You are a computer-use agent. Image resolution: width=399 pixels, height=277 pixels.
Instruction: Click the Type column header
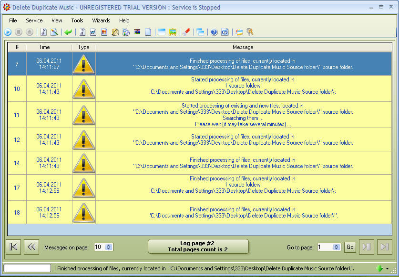83,47
